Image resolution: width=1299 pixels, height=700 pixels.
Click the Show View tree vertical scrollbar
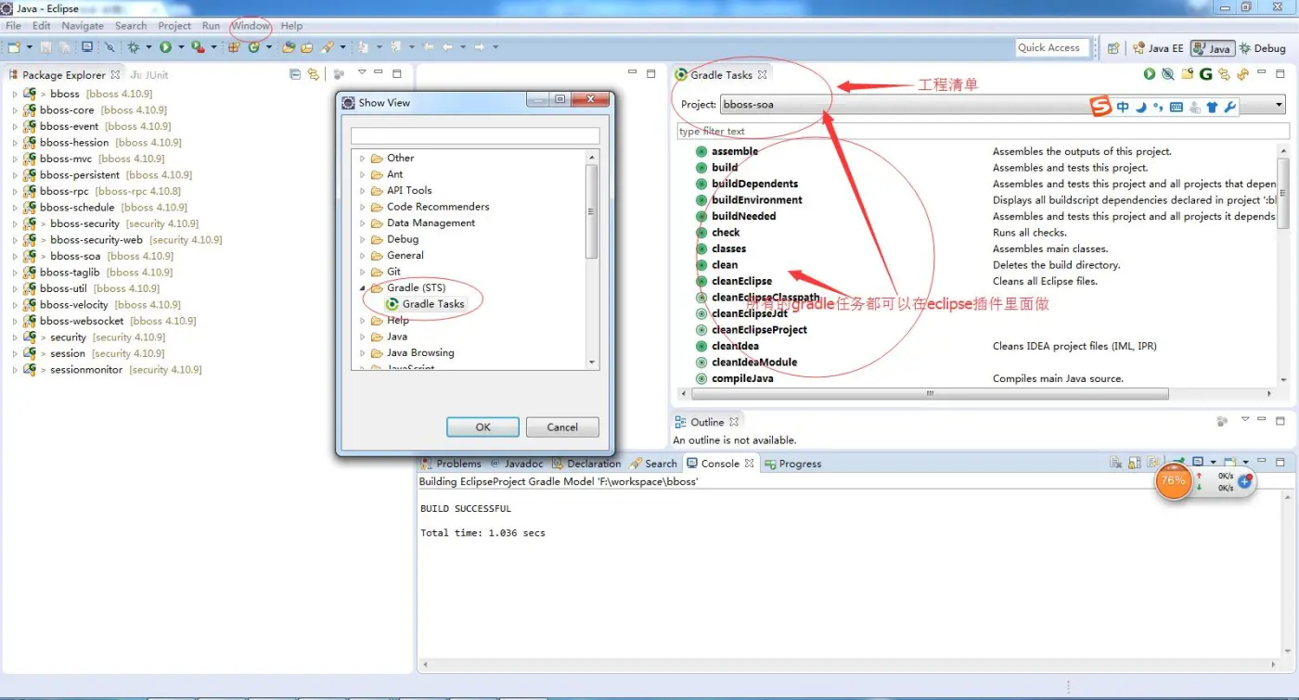tap(592, 211)
